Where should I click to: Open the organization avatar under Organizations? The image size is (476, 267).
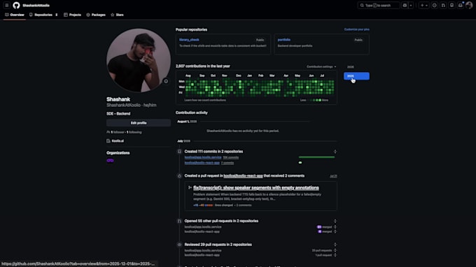(110, 161)
